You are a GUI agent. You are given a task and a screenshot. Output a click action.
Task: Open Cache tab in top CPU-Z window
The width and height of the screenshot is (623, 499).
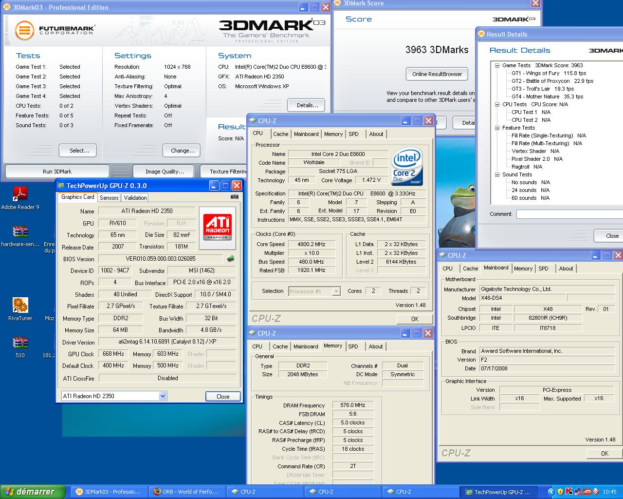(281, 134)
